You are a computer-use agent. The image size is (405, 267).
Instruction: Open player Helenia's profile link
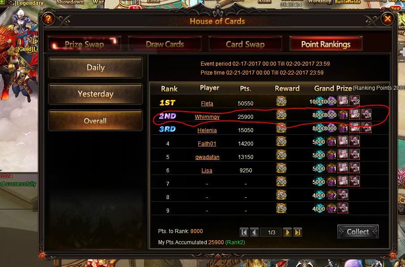click(207, 130)
